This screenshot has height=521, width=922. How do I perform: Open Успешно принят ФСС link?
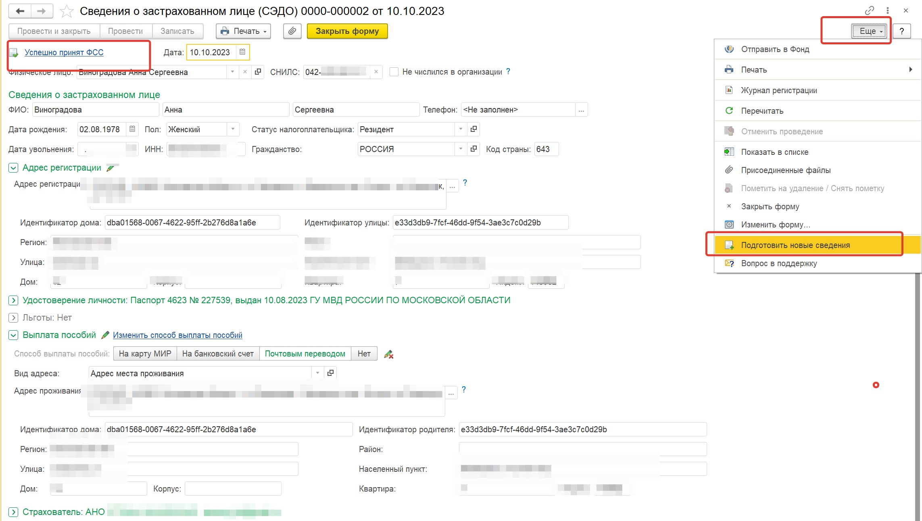pos(64,52)
